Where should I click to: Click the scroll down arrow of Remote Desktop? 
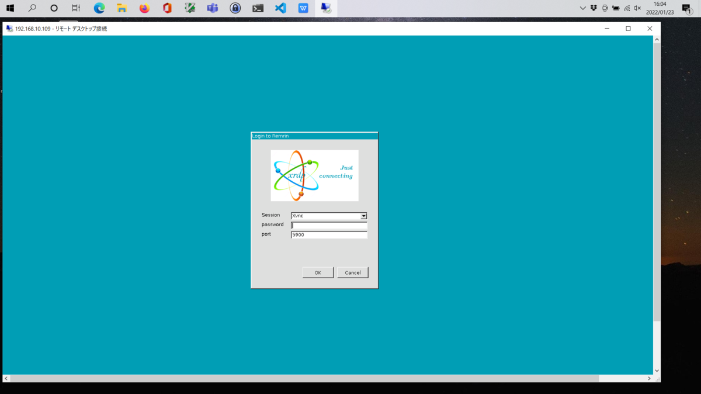pos(657,371)
